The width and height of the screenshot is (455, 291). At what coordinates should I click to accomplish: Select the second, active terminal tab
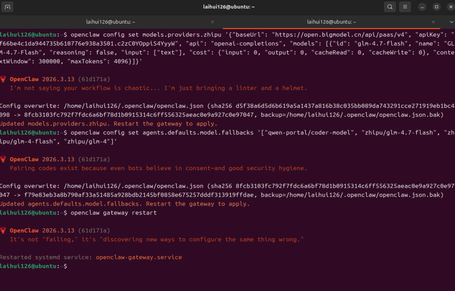(x=331, y=22)
